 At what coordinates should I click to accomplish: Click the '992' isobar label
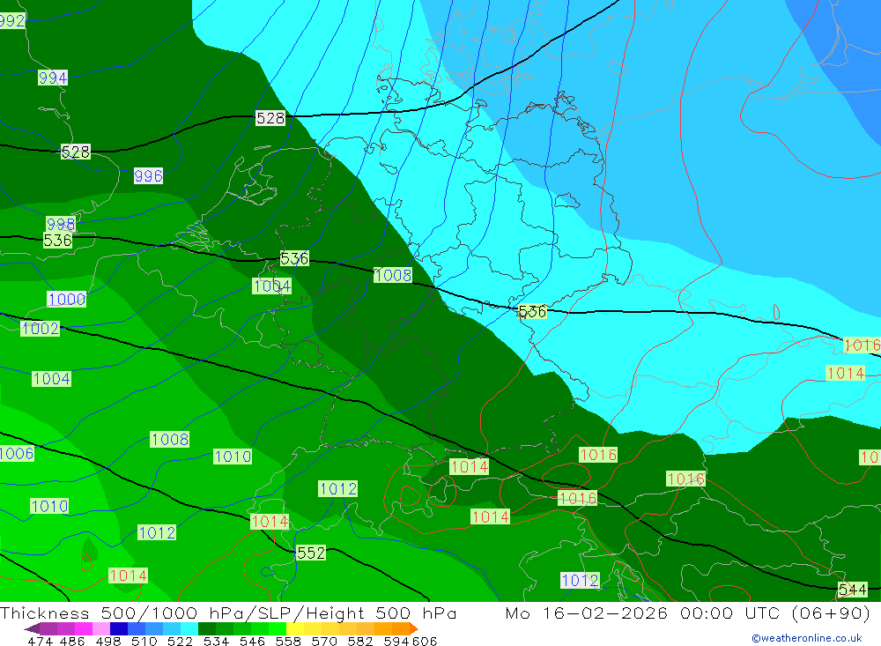coord(12,21)
